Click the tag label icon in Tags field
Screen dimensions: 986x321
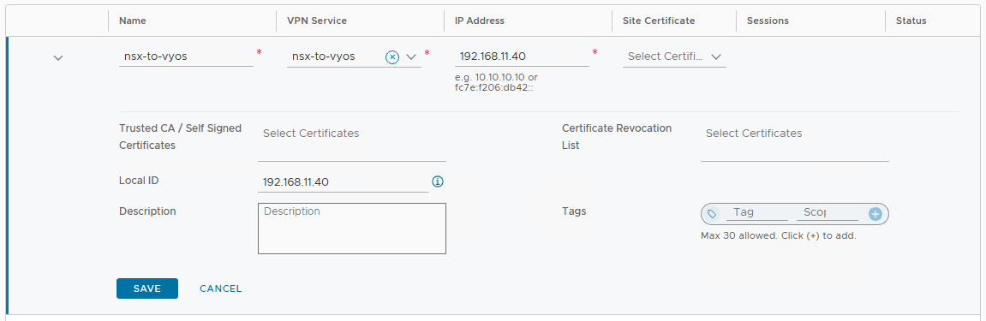712,214
